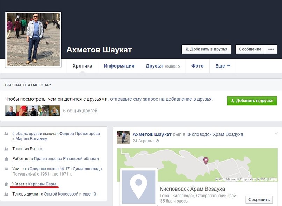Click the three-dots more options button
The width and height of the screenshot is (282, 206).
tap(271, 49)
